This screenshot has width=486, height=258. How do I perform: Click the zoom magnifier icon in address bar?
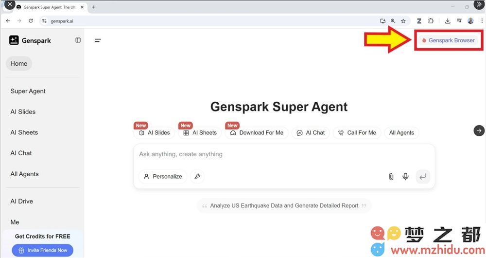[393, 21]
